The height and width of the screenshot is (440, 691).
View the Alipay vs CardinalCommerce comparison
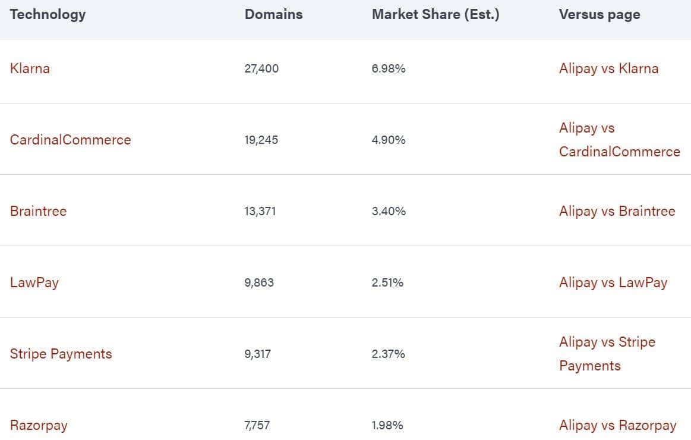(x=619, y=140)
